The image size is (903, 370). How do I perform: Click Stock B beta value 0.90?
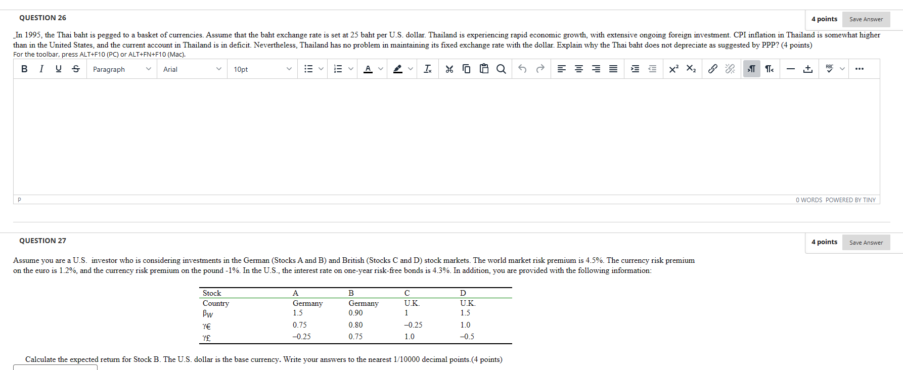pos(355,313)
